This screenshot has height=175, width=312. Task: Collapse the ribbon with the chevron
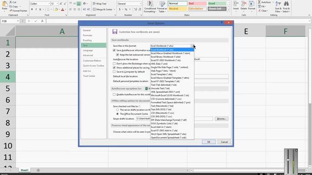point(309,15)
